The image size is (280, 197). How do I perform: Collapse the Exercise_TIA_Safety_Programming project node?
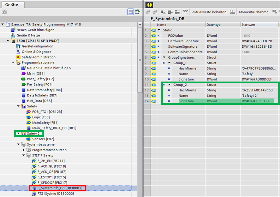3,24
